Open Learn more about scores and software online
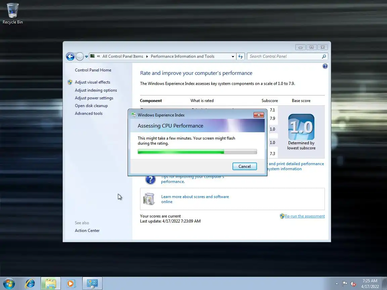 195,199
